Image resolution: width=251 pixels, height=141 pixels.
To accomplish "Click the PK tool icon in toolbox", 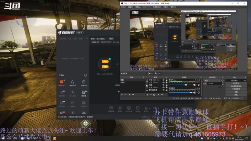I will (61, 113).
